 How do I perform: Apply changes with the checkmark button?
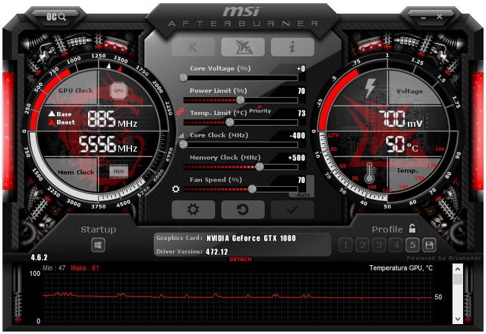pyautogui.click(x=293, y=210)
